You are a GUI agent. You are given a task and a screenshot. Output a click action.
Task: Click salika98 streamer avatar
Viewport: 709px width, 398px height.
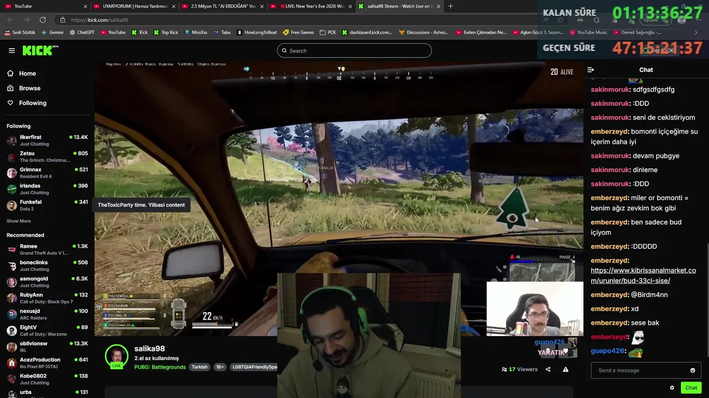click(x=116, y=357)
